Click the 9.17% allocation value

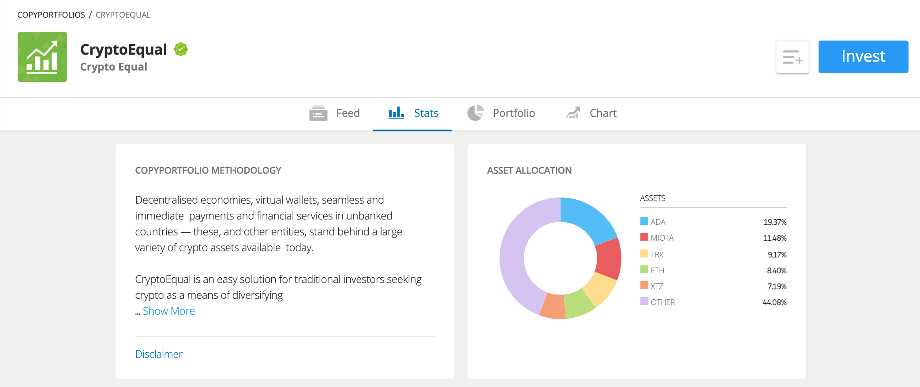(x=777, y=255)
